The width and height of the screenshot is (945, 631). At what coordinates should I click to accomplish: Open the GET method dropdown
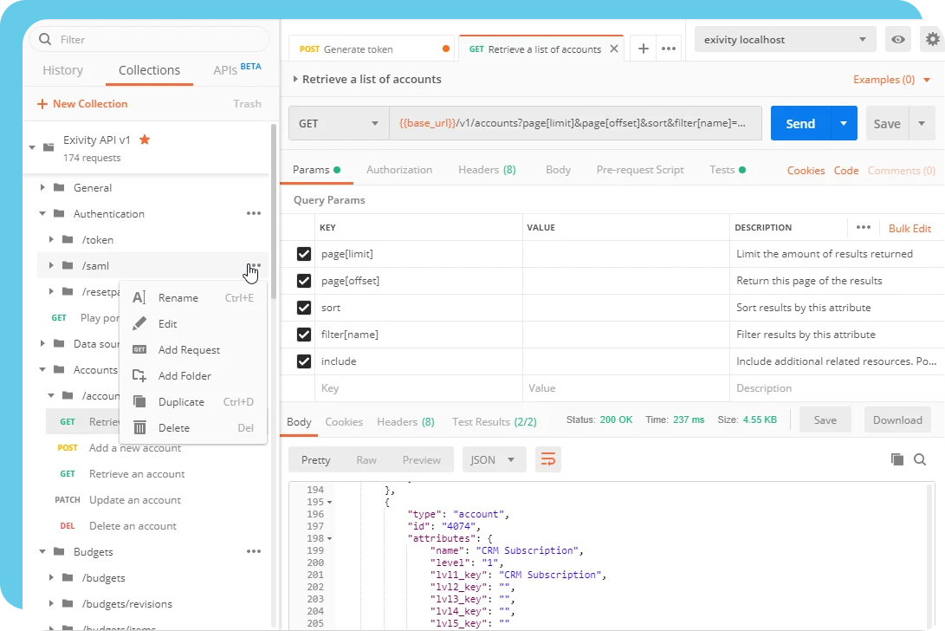339,123
